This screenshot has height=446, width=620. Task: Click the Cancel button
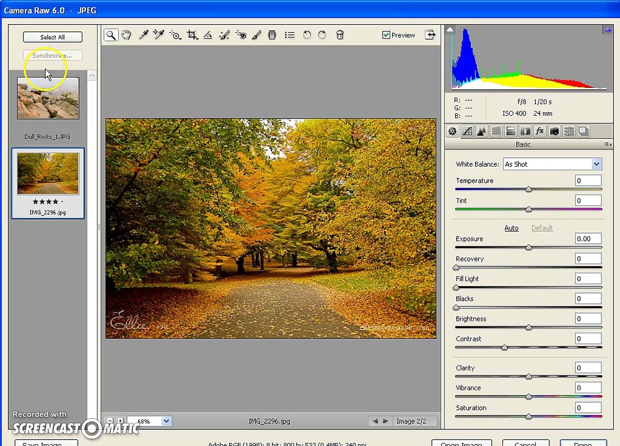(525, 444)
